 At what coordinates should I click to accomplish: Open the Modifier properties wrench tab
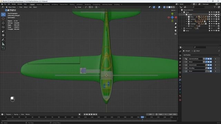(x=180, y=80)
